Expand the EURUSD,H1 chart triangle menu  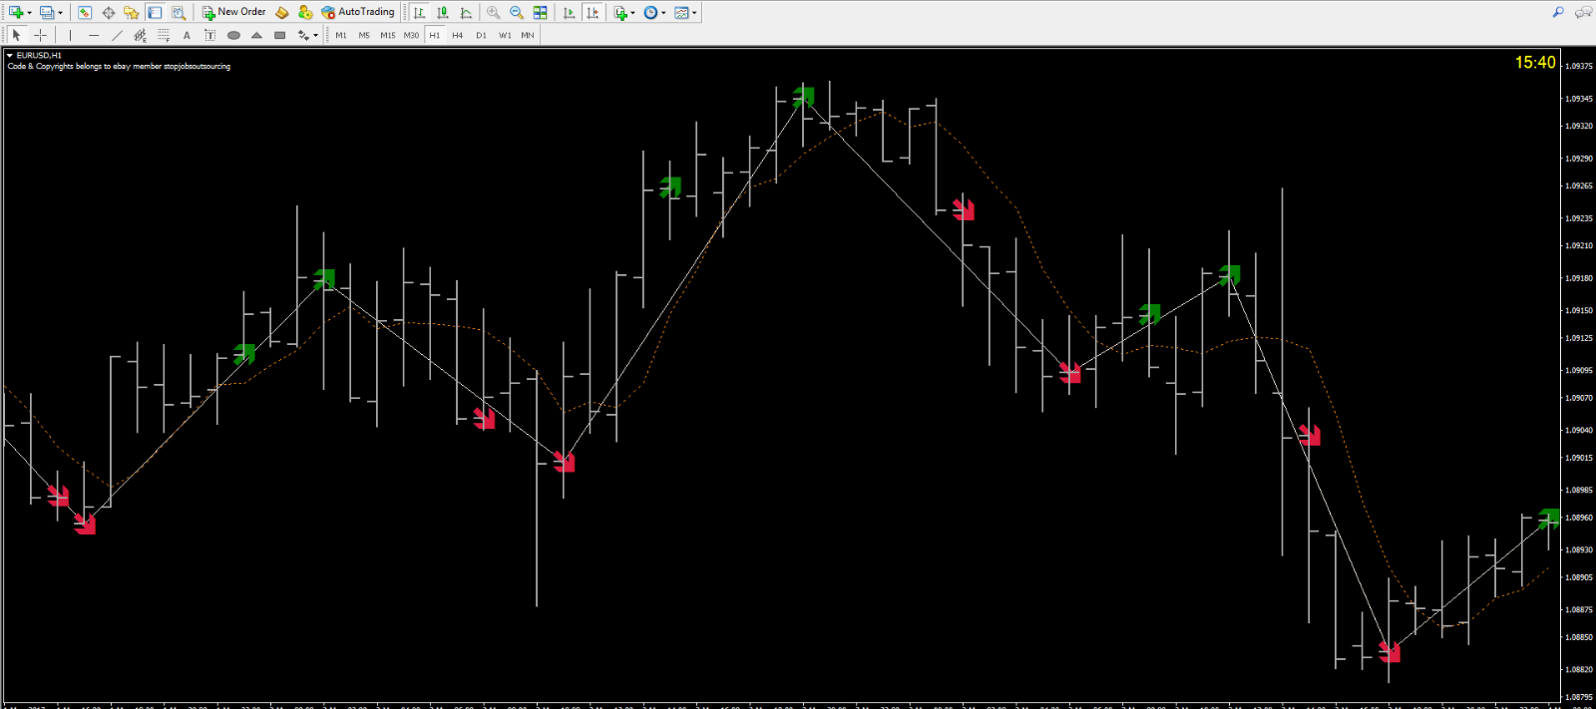click(10, 56)
